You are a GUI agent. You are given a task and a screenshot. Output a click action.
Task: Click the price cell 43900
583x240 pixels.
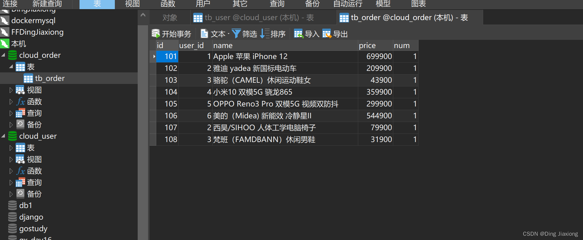click(375, 80)
